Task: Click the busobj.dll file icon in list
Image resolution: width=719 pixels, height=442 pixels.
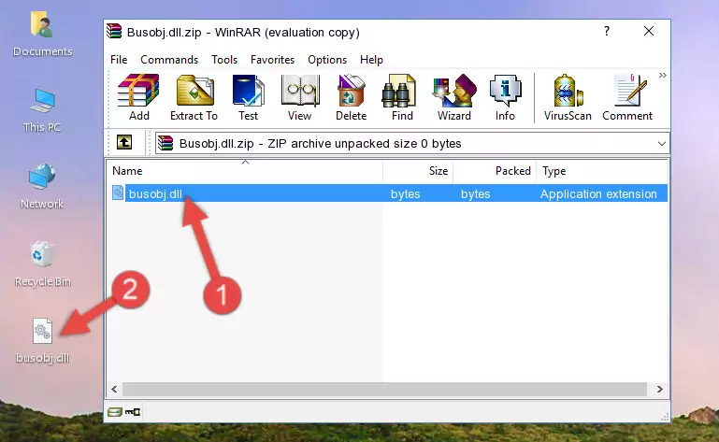Action: tap(118, 193)
